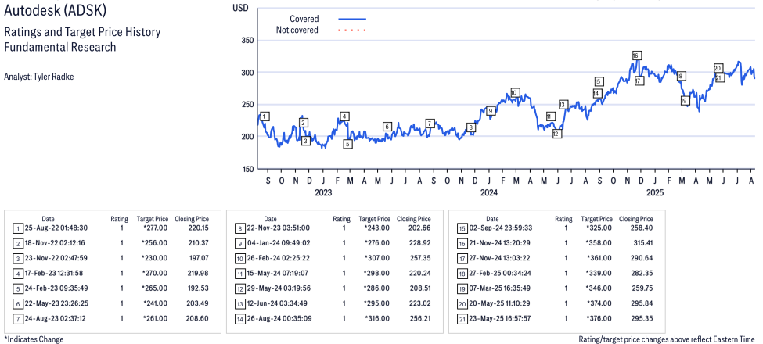Select target price *276.00
Image resolution: width=763 pixels, height=344 pixels.
point(377,243)
